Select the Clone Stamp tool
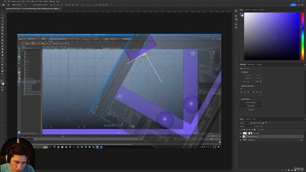The width and height of the screenshot is (306, 172). tap(2, 40)
